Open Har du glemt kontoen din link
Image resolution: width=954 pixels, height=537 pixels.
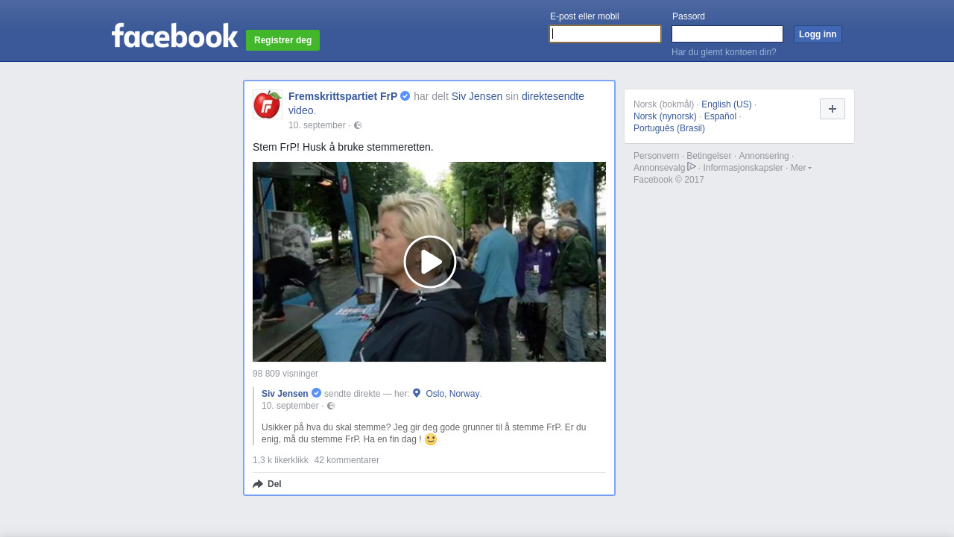[724, 52]
